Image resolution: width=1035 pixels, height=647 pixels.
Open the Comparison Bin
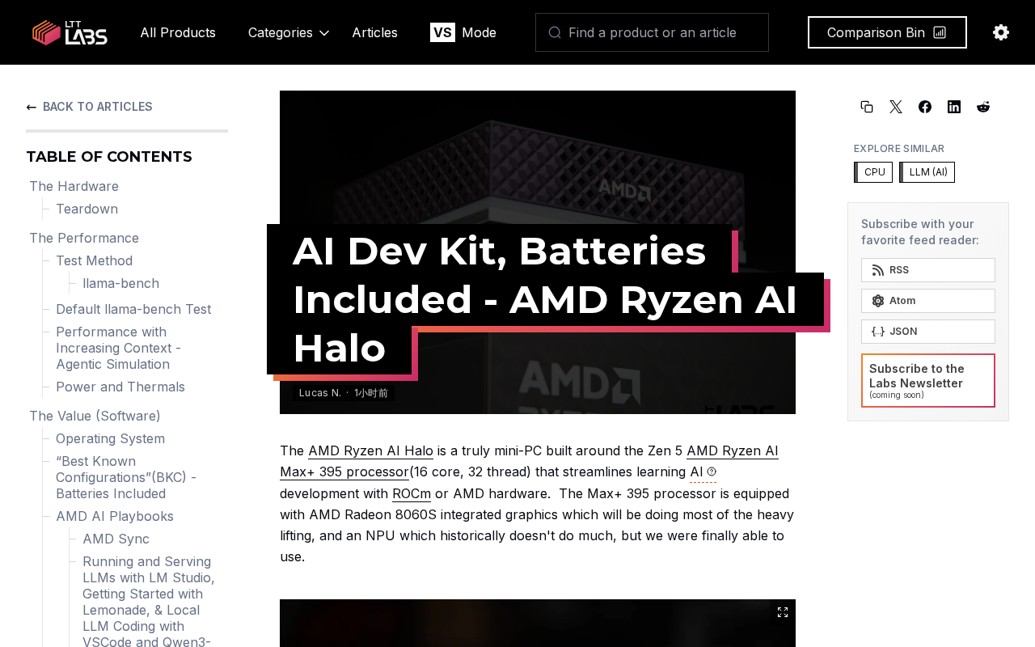887,32
